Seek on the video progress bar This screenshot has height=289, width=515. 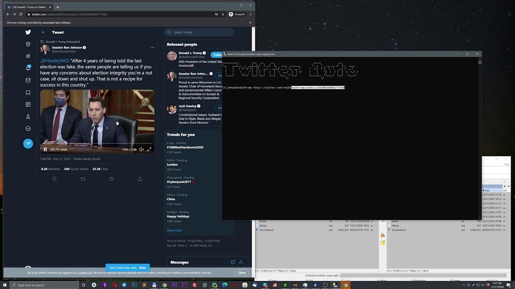(97, 144)
